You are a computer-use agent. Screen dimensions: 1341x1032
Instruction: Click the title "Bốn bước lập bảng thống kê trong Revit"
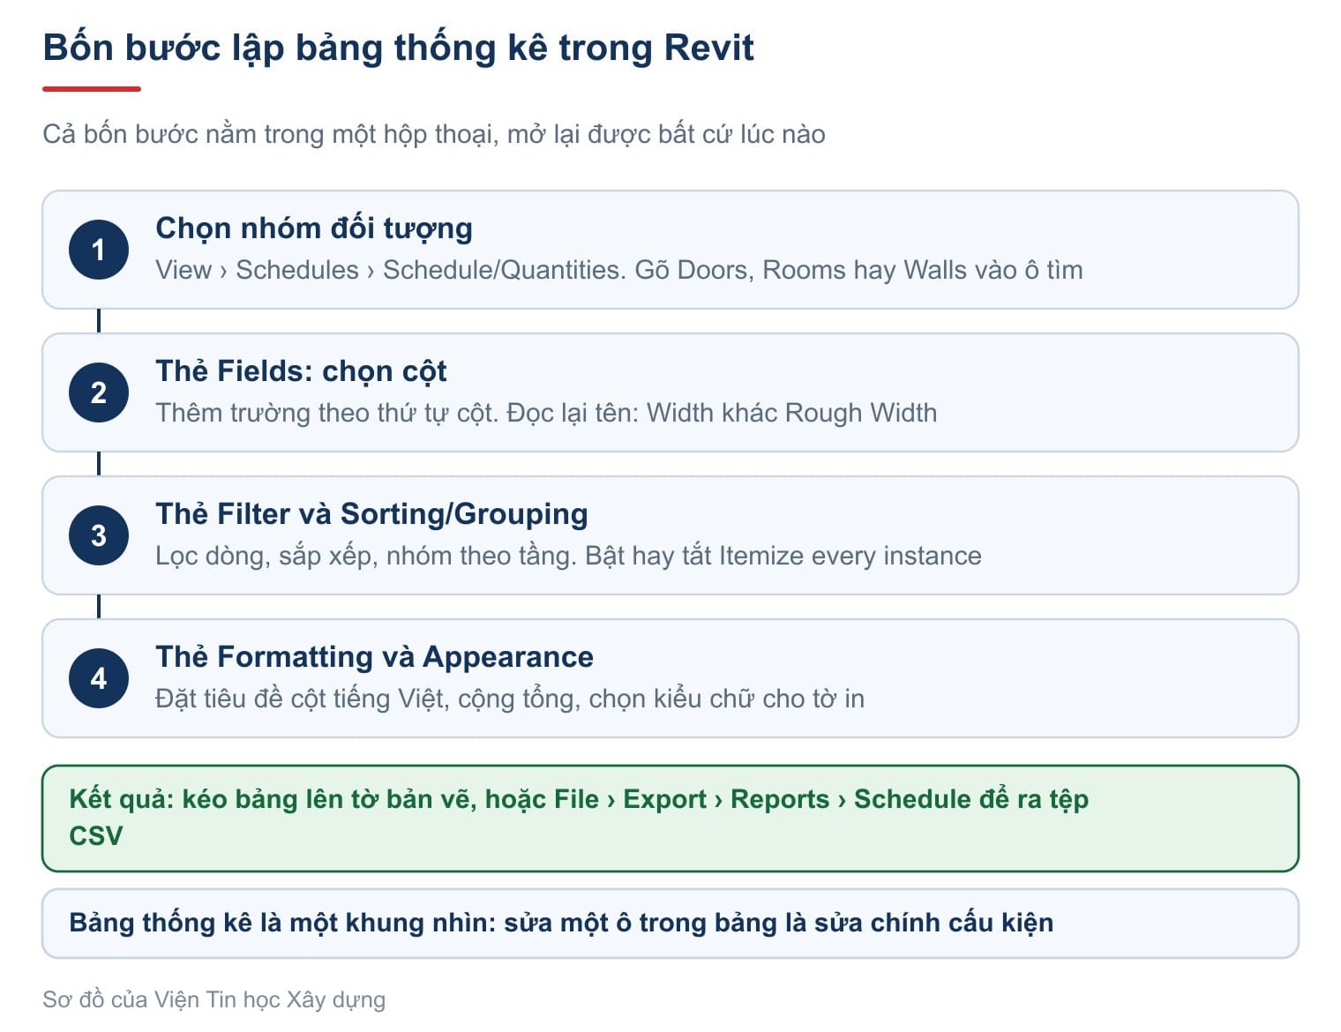pos(398,48)
